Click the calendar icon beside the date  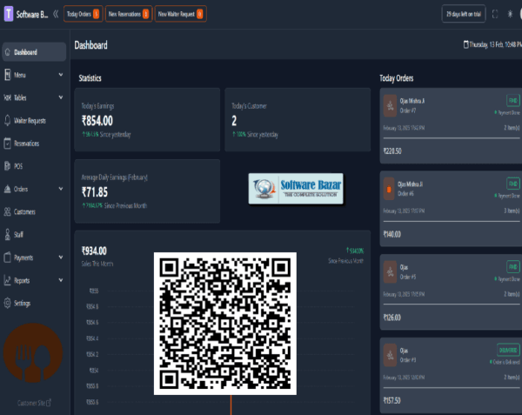[x=466, y=44]
